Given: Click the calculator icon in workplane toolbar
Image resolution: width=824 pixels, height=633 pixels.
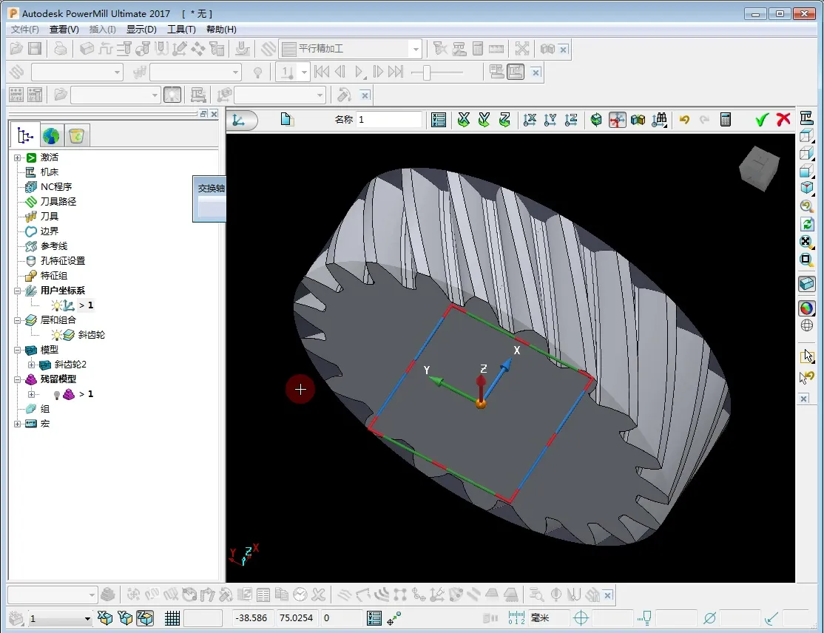Looking at the screenshot, I should point(726,120).
